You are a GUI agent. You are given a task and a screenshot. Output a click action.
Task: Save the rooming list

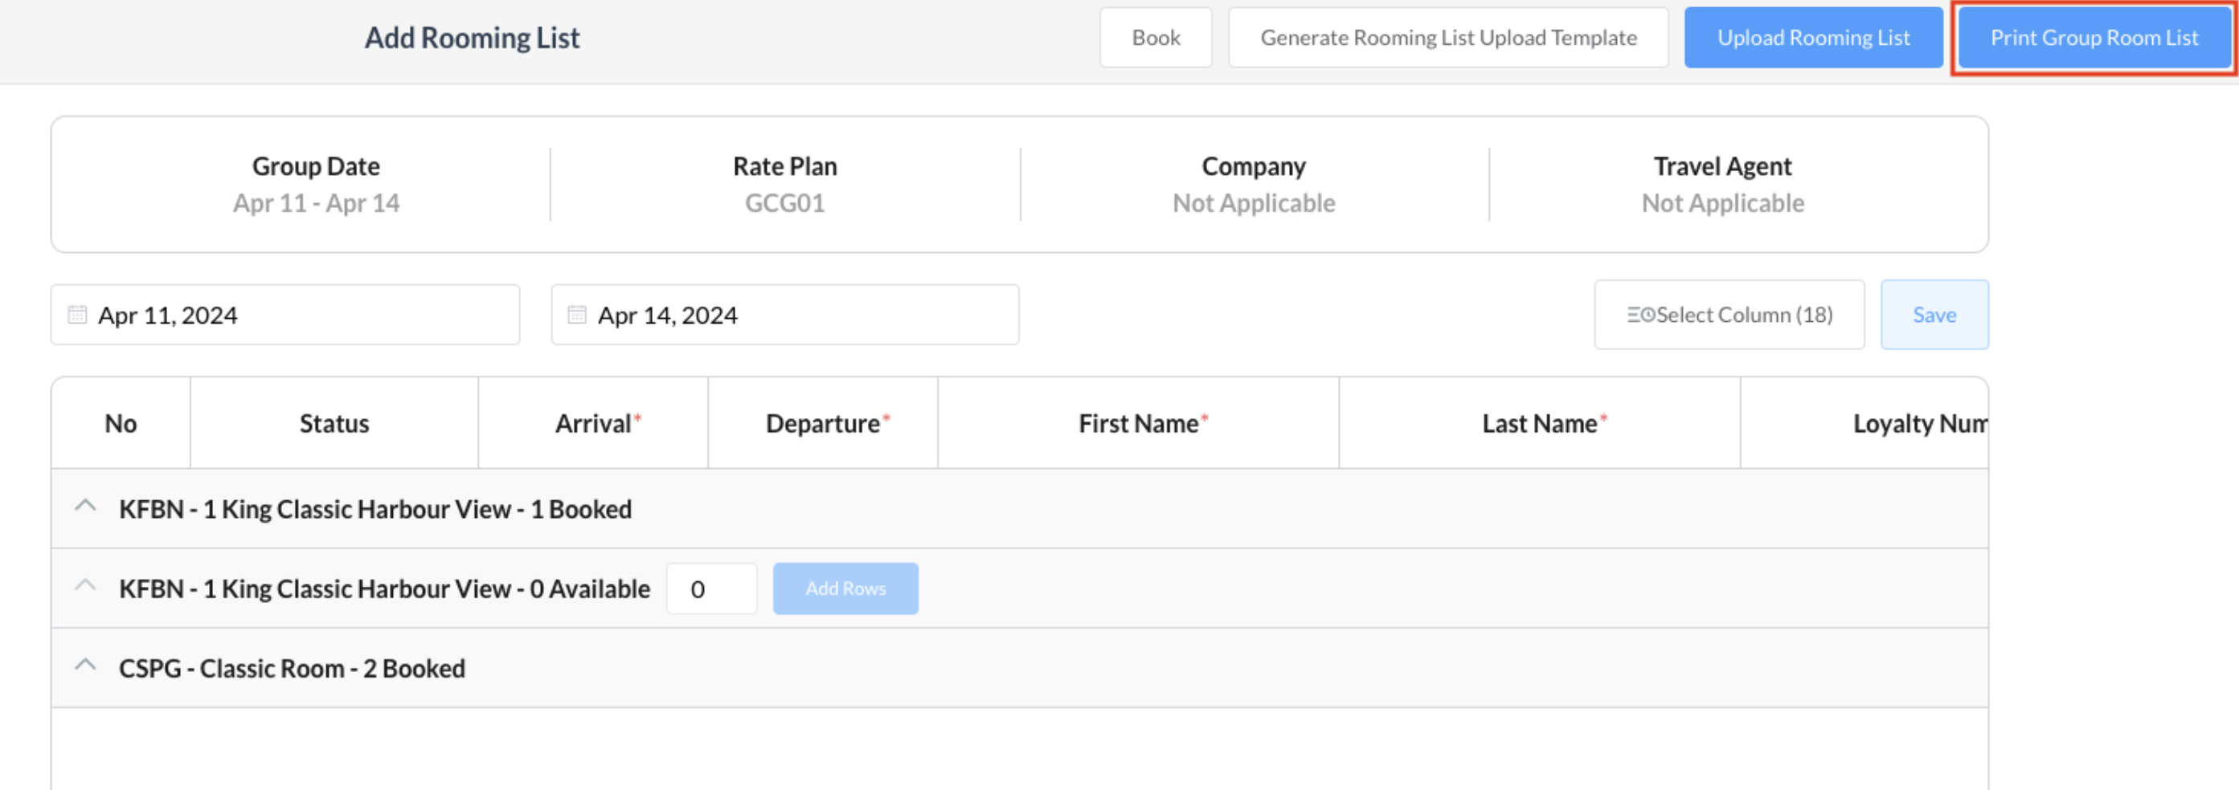pos(1933,314)
